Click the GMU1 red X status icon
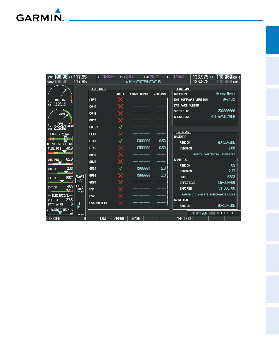The height and width of the screenshot is (362, 279). coord(120,162)
